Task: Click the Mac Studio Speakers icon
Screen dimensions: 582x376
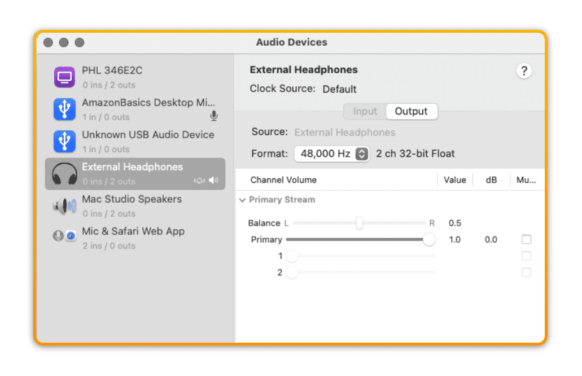Action: [64, 206]
